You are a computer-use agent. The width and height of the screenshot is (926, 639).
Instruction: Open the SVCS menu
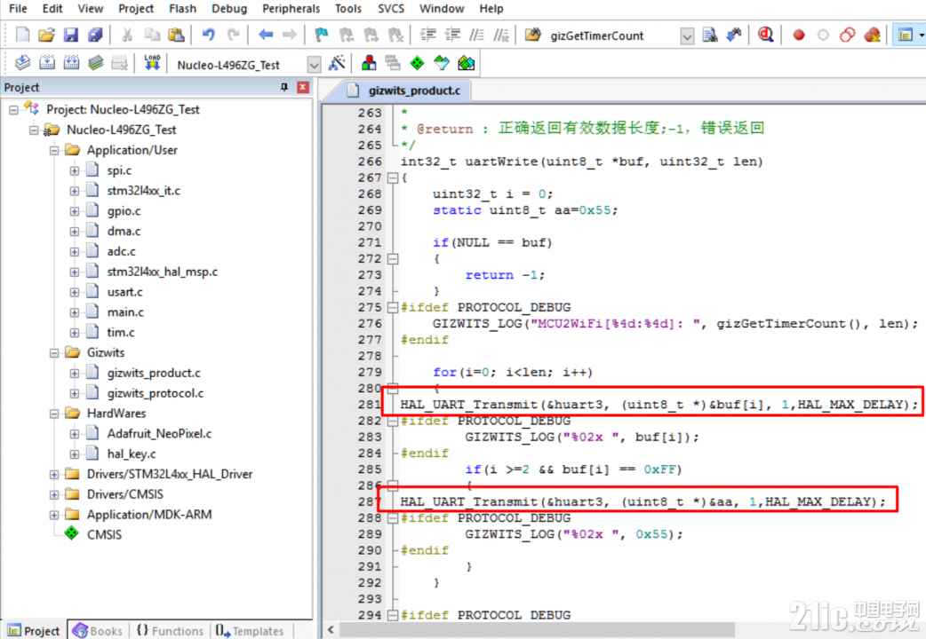[x=391, y=9]
